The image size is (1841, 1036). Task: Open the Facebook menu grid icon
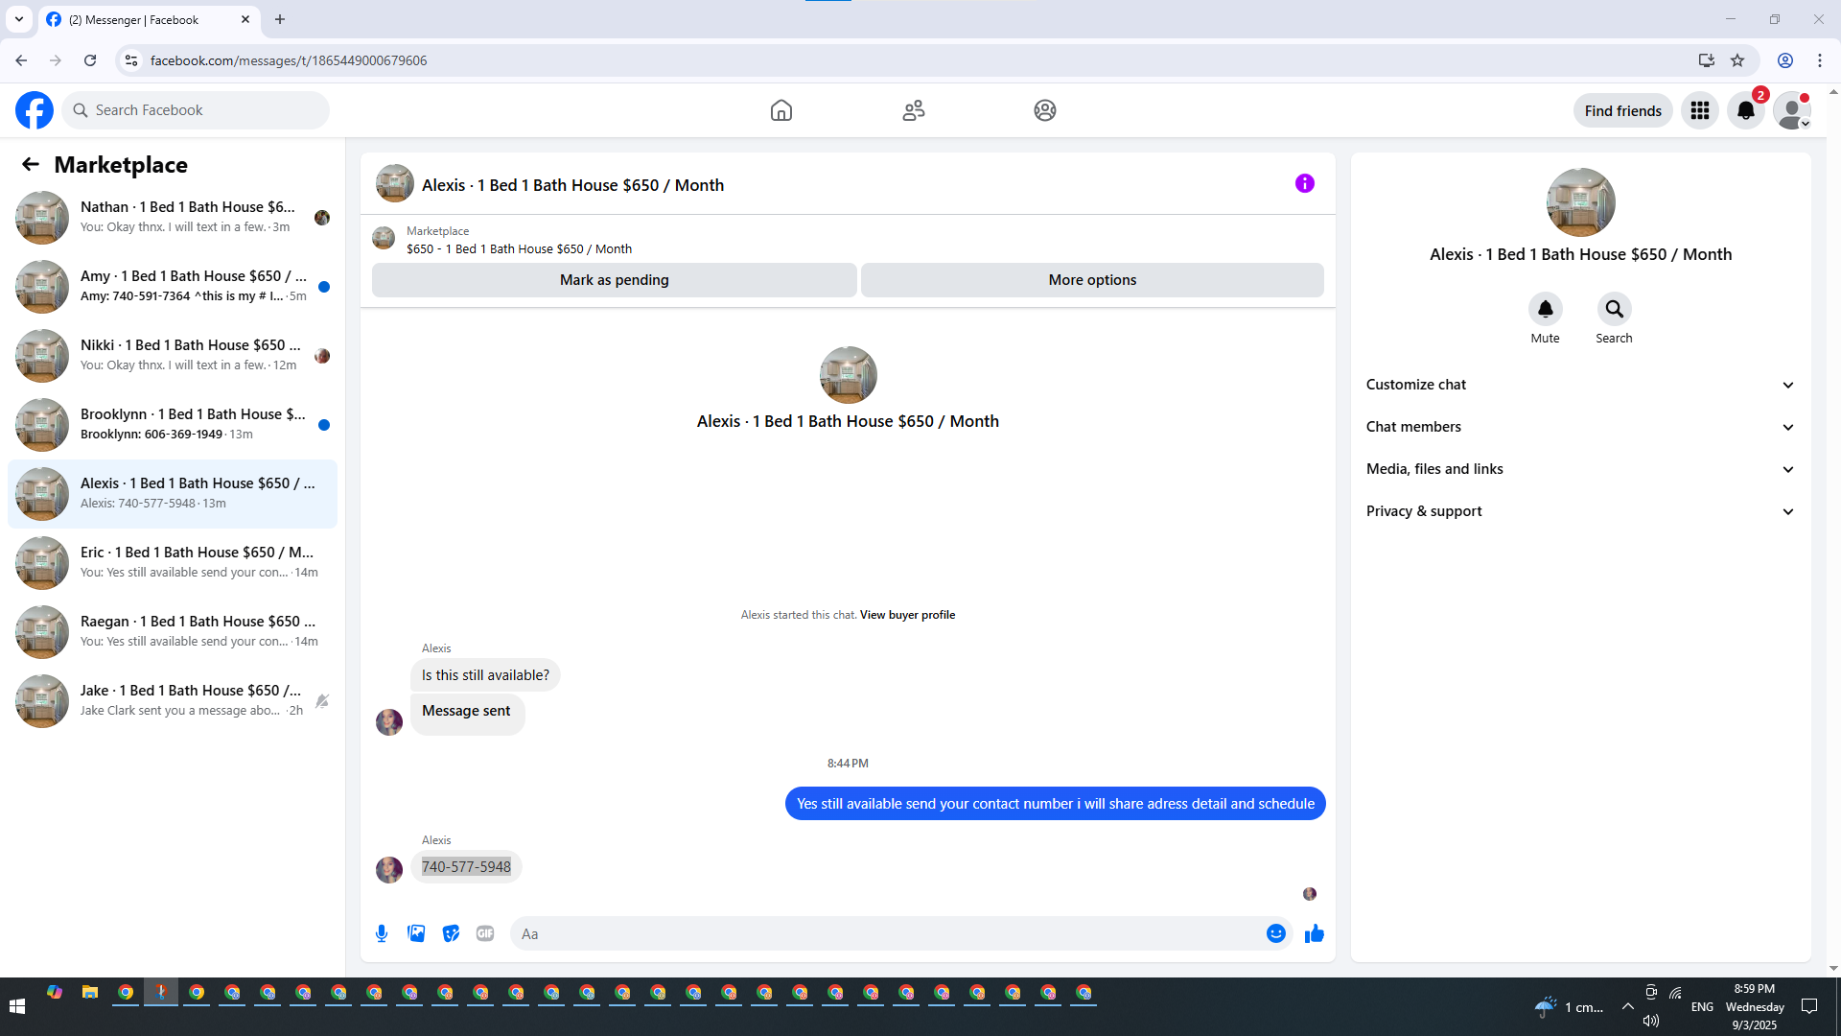(x=1700, y=110)
